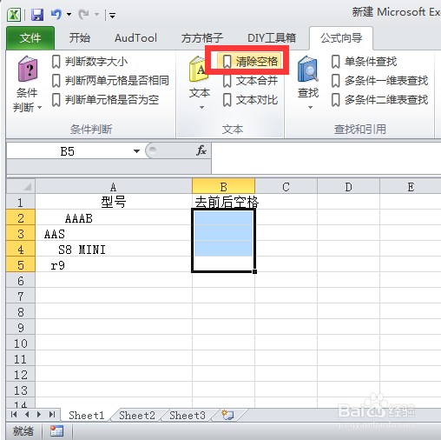Switch to the DIY工具箱 tab

click(x=272, y=38)
